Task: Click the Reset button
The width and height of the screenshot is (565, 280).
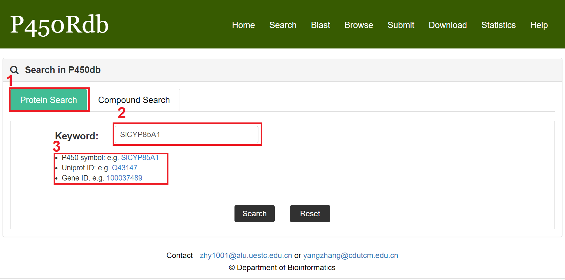Action: [310, 214]
